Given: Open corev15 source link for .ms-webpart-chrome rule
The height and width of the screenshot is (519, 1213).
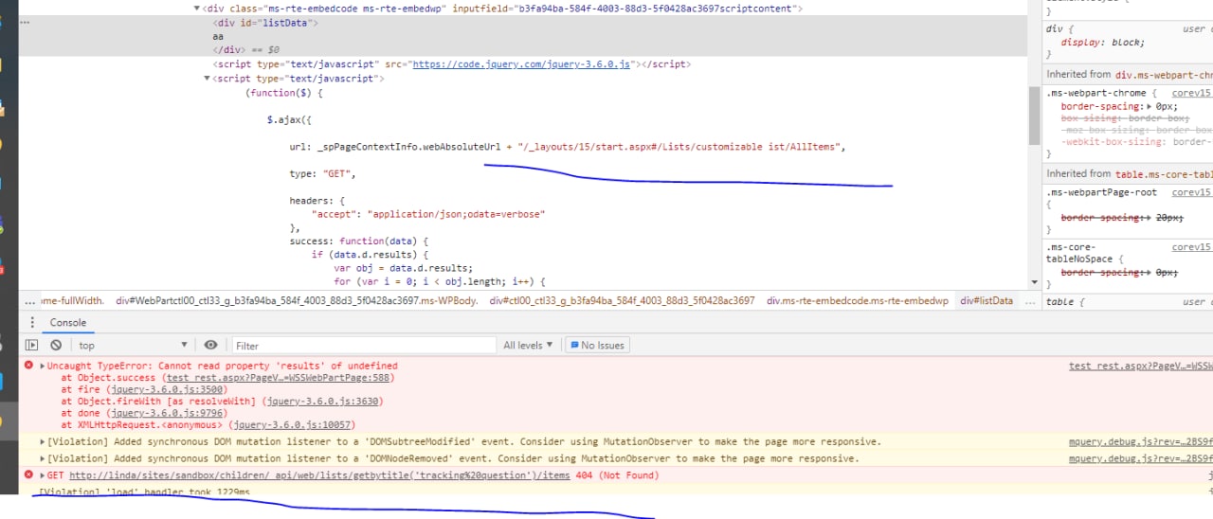Looking at the screenshot, I should 1191,93.
